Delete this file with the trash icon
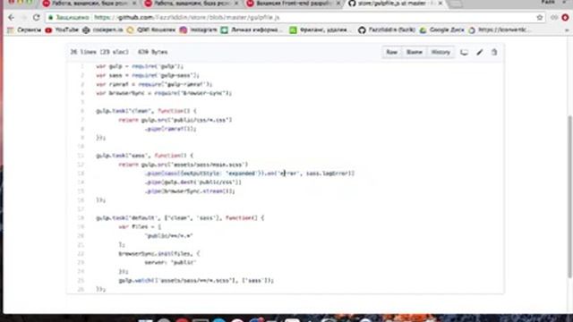 click(494, 52)
